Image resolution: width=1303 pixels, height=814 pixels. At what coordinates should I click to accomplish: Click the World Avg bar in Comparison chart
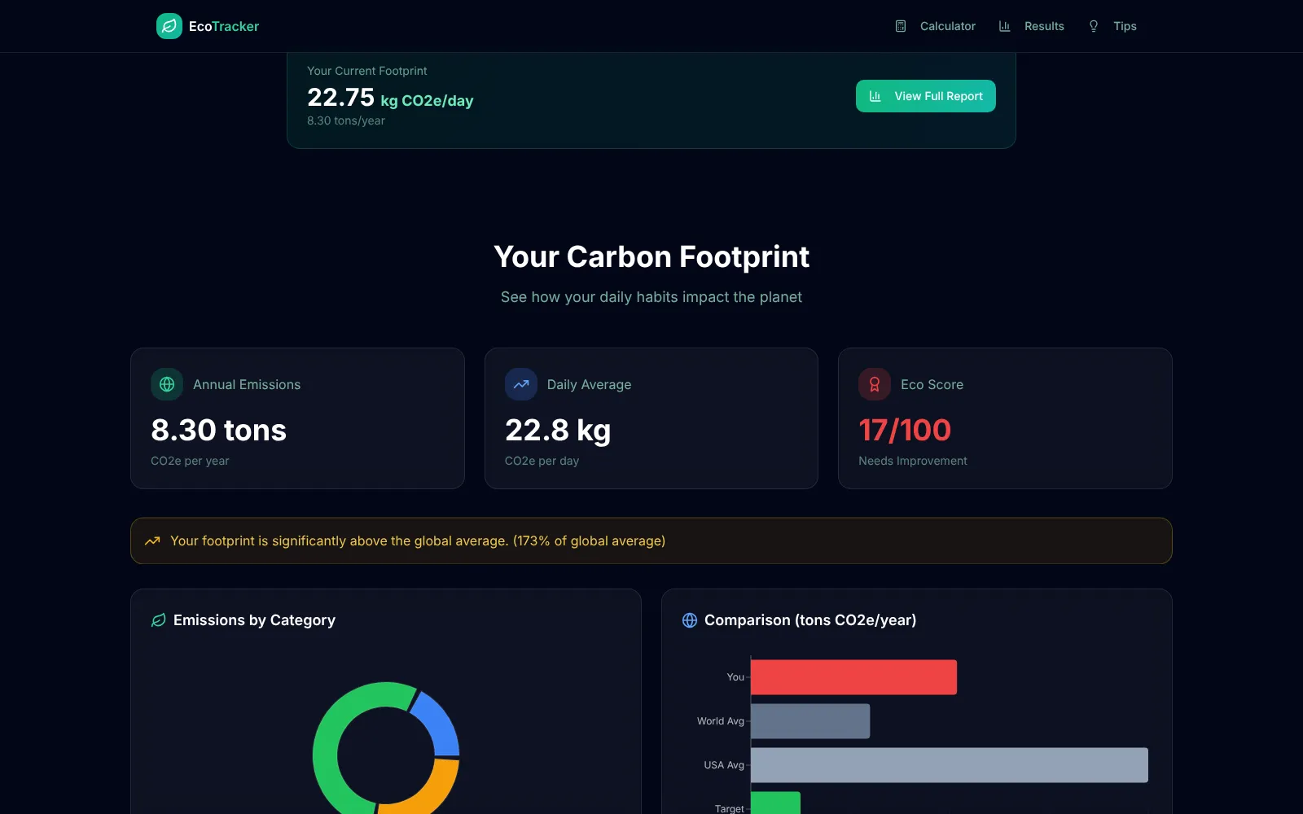810,721
